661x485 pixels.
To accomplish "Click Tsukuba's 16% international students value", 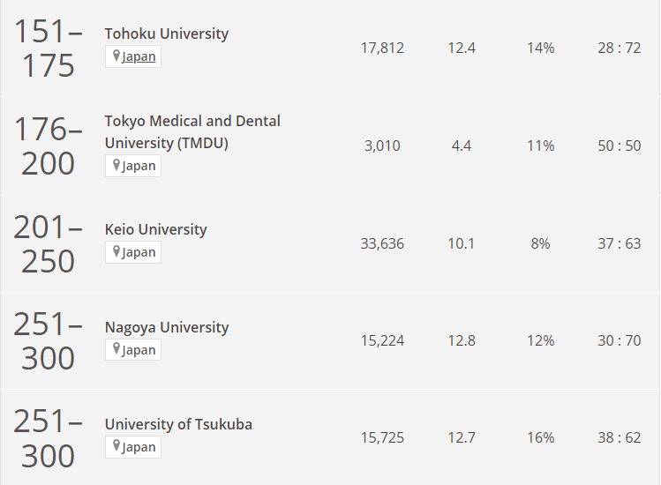I will (x=540, y=437).
